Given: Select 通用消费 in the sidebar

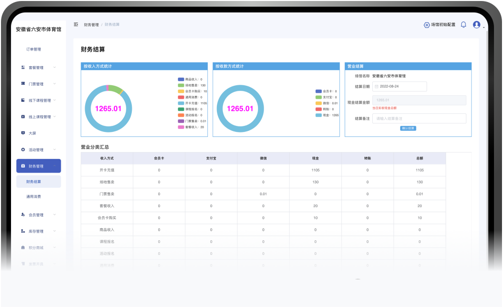Looking at the screenshot, I should 34,197.
